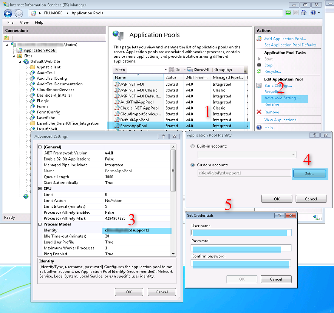The image size is (334, 313).
Task: Click OK in Application Pool Identity dialog
Action: tap(277, 199)
